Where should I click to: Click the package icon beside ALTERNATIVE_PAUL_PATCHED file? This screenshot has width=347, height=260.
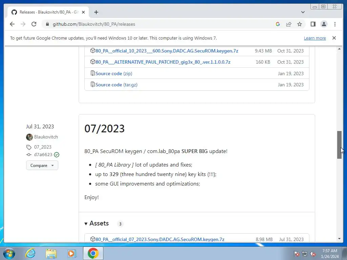coord(93,62)
